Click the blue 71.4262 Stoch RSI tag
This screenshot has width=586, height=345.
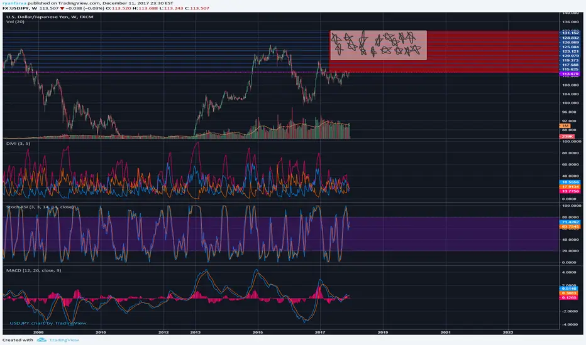(x=570, y=222)
